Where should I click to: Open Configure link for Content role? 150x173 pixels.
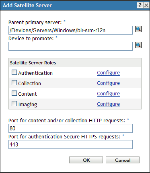108,94
